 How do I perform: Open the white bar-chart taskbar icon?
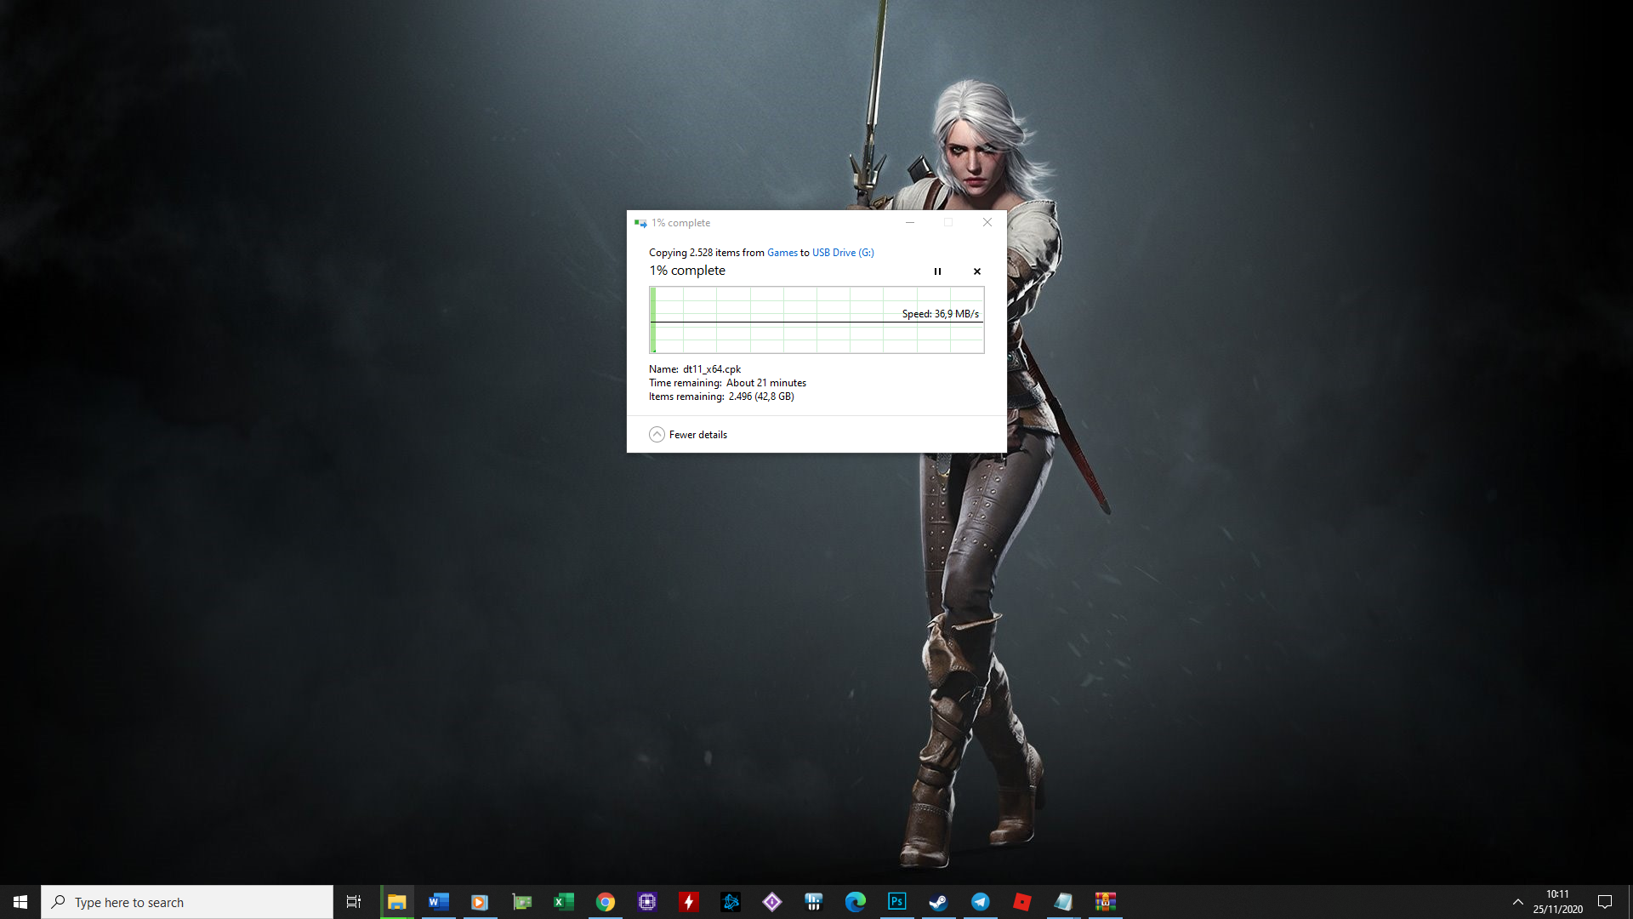(813, 902)
